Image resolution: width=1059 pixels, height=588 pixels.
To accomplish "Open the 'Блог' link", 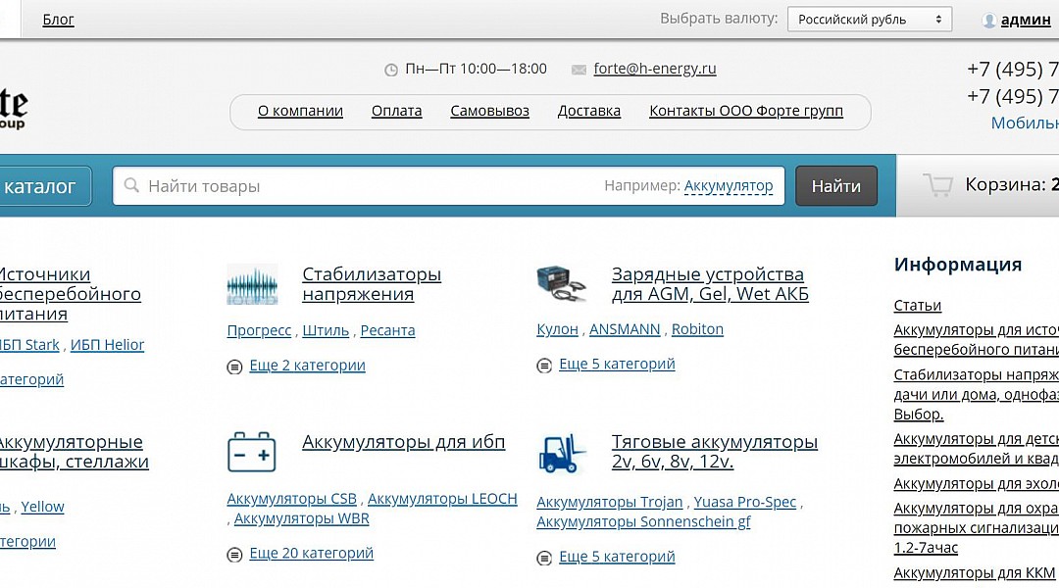I will pyautogui.click(x=58, y=20).
